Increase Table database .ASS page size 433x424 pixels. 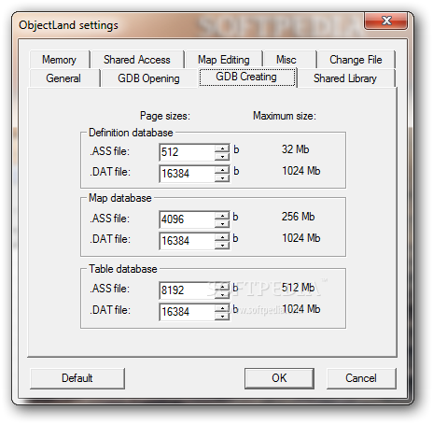pos(222,287)
